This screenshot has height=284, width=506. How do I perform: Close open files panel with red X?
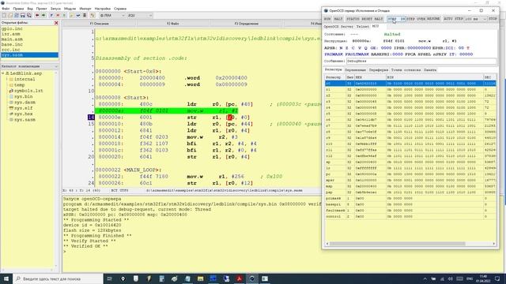click(x=56, y=23)
